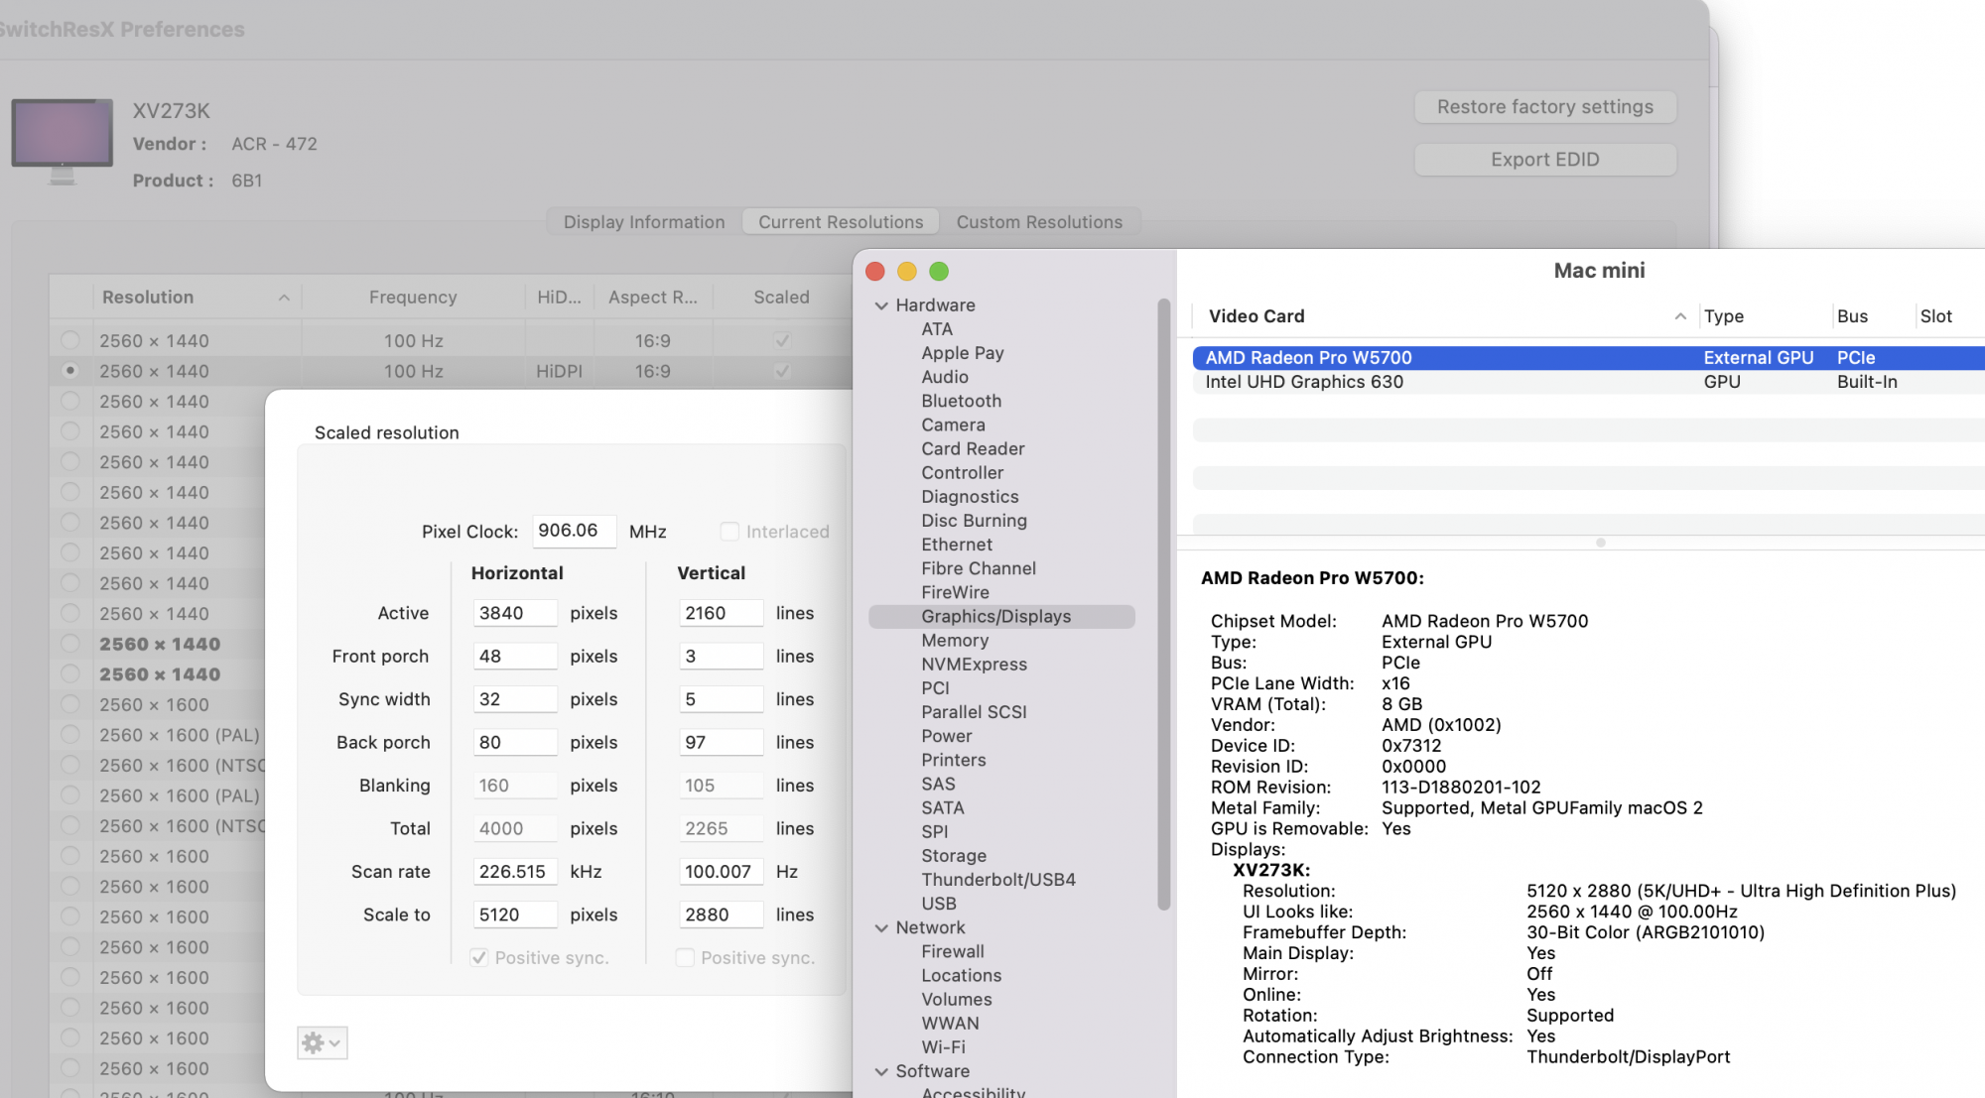
Task: Click the red close window button
Action: coord(875,272)
